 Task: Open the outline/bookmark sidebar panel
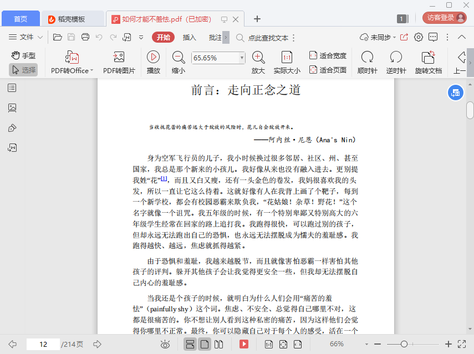[12, 88]
